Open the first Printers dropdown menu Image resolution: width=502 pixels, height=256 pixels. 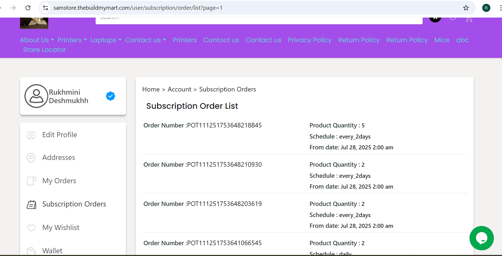(x=72, y=40)
